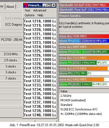Select the Test 1233 log line
Image resolution: width=109 pixels, height=128 pixels.
[x=40, y=85]
